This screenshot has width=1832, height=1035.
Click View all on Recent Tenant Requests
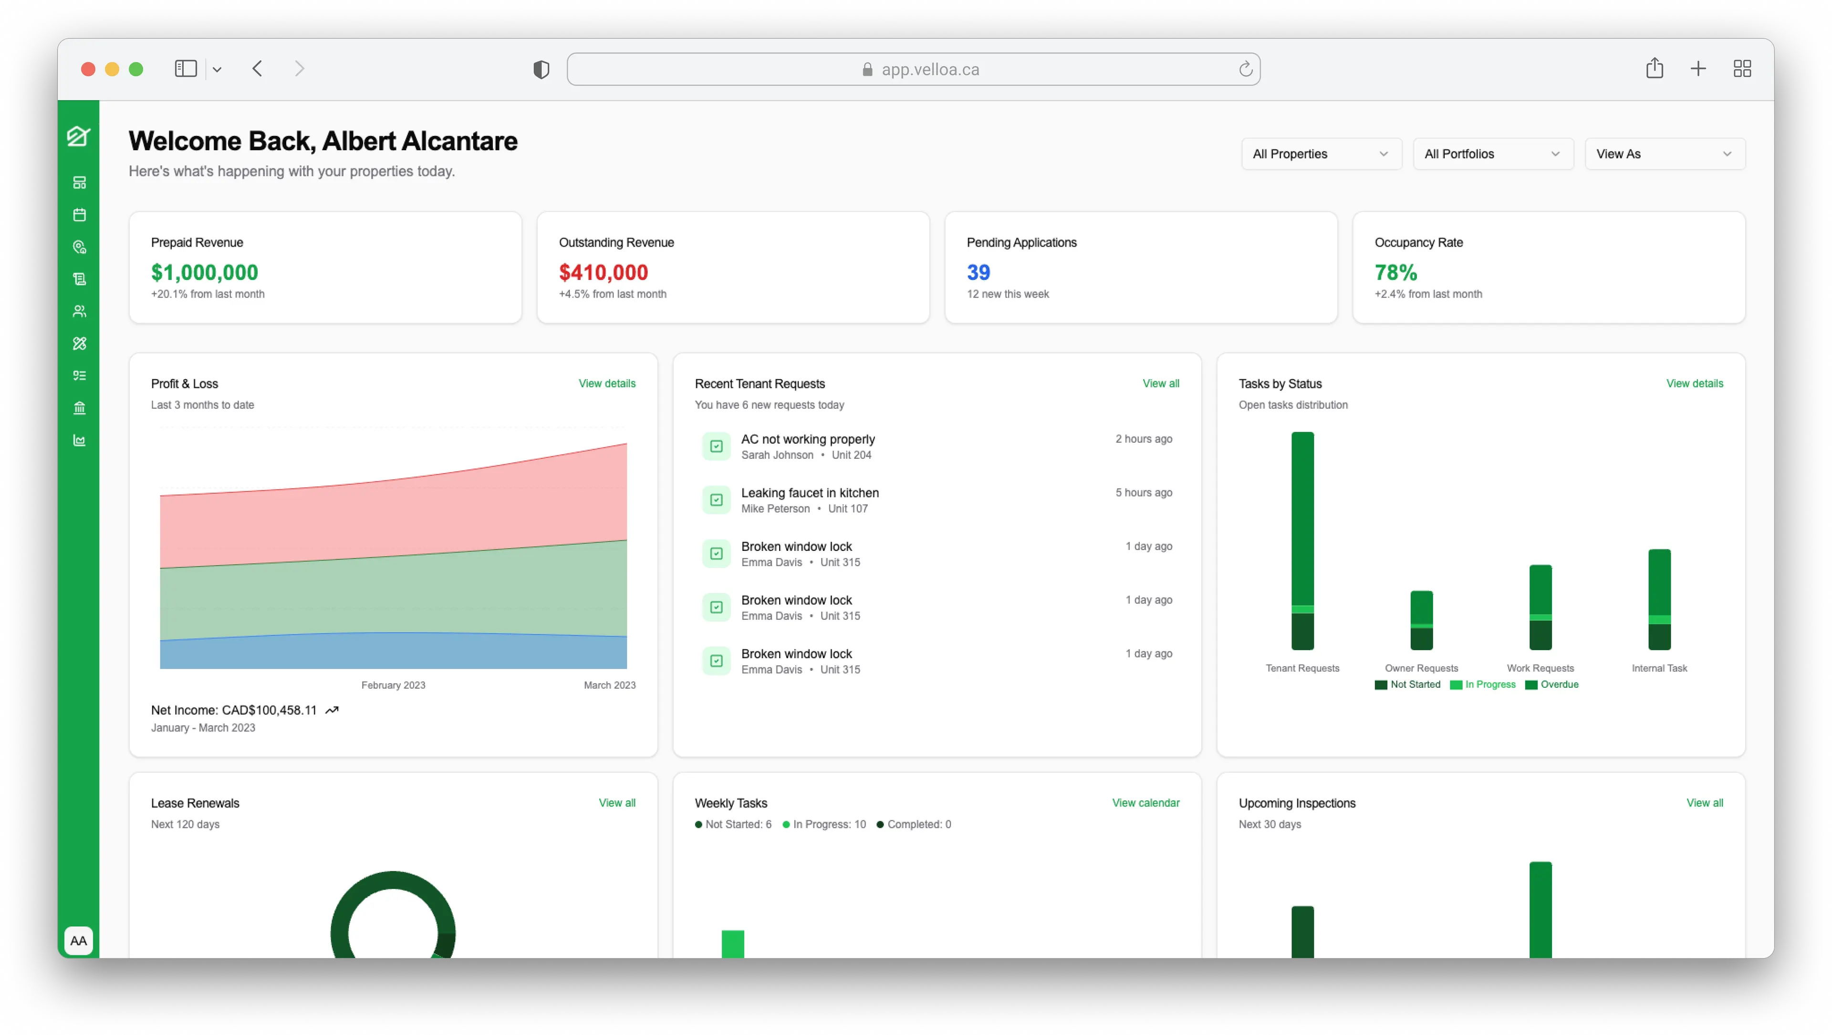point(1161,383)
